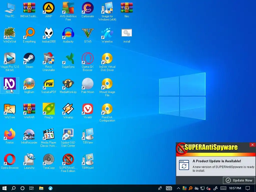Open the Opera Browser shortcut
Viewport: 256px width, 192px height.
click(10, 161)
